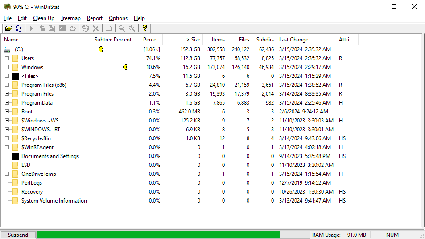Click the Copy Path toolbar icon
425x239 pixels.
click(42, 28)
